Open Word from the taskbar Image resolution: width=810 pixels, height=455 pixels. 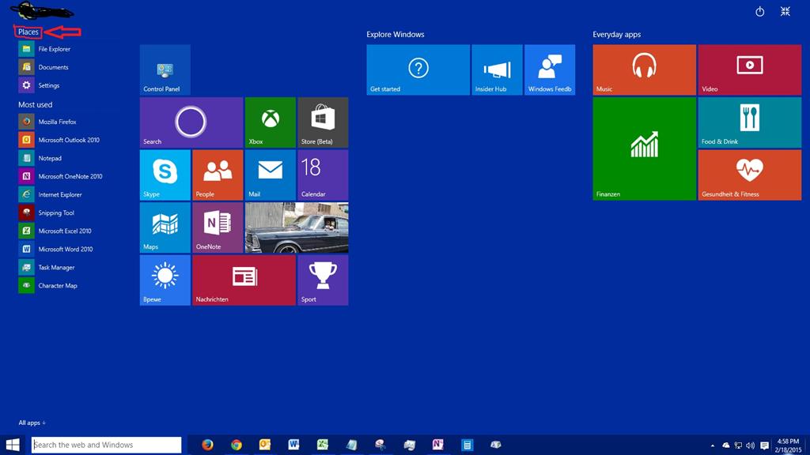click(x=294, y=445)
